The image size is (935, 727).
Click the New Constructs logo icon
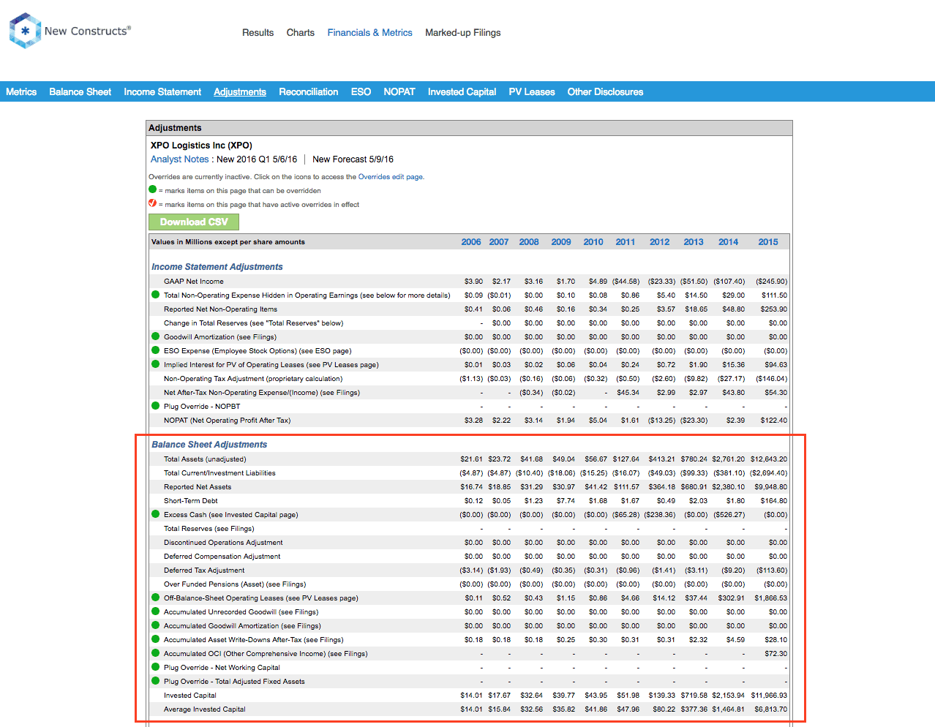tap(25, 31)
